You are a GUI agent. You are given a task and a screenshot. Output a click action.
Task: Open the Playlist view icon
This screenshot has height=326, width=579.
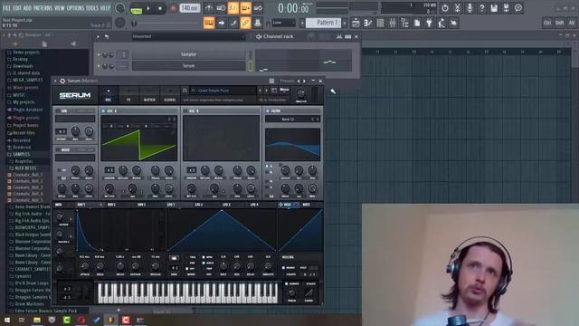click(356, 23)
